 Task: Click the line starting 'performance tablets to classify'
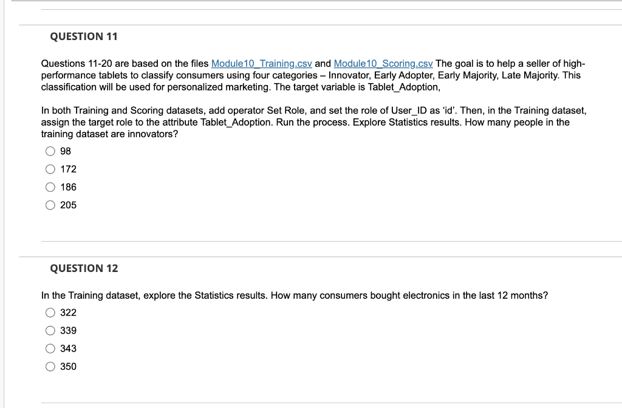coord(310,75)
